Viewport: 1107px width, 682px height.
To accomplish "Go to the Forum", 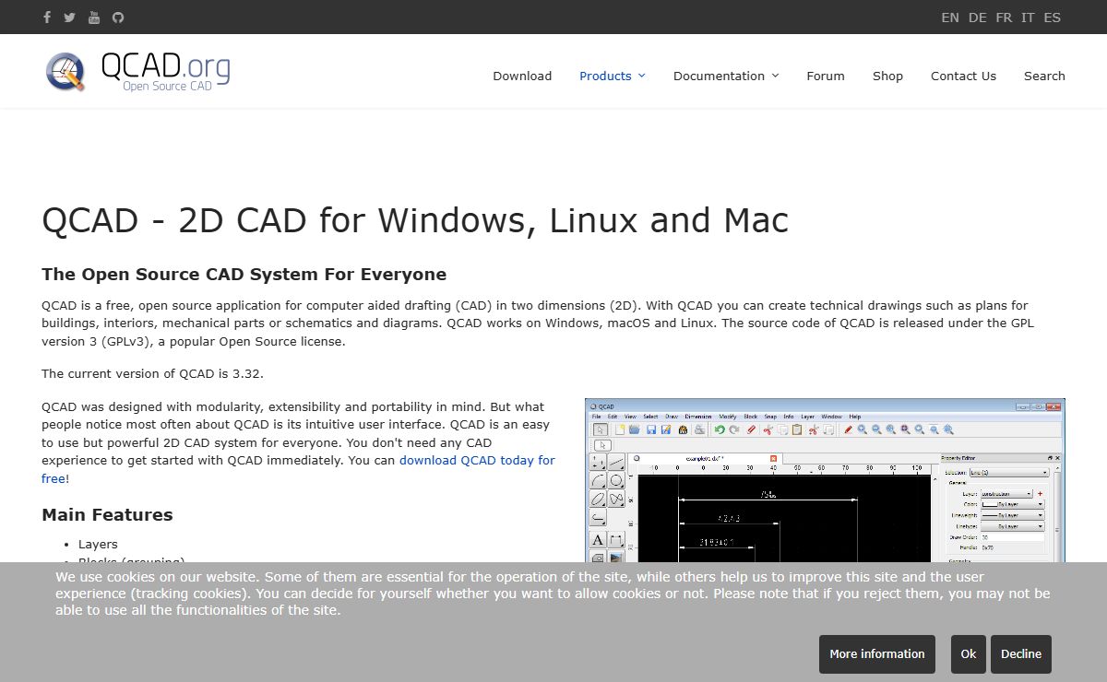I will (x=826, y=76).
